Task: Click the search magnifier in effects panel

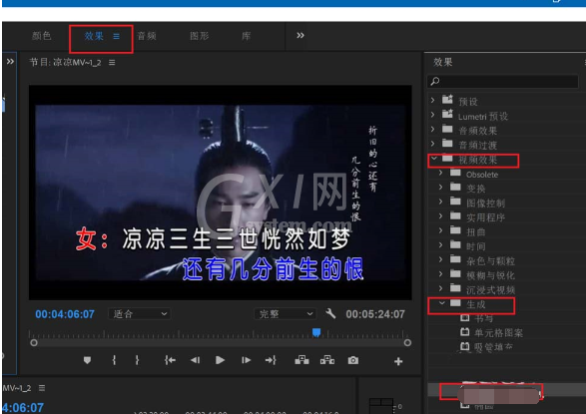Action: pyautogui.click(x=435, y=81)
